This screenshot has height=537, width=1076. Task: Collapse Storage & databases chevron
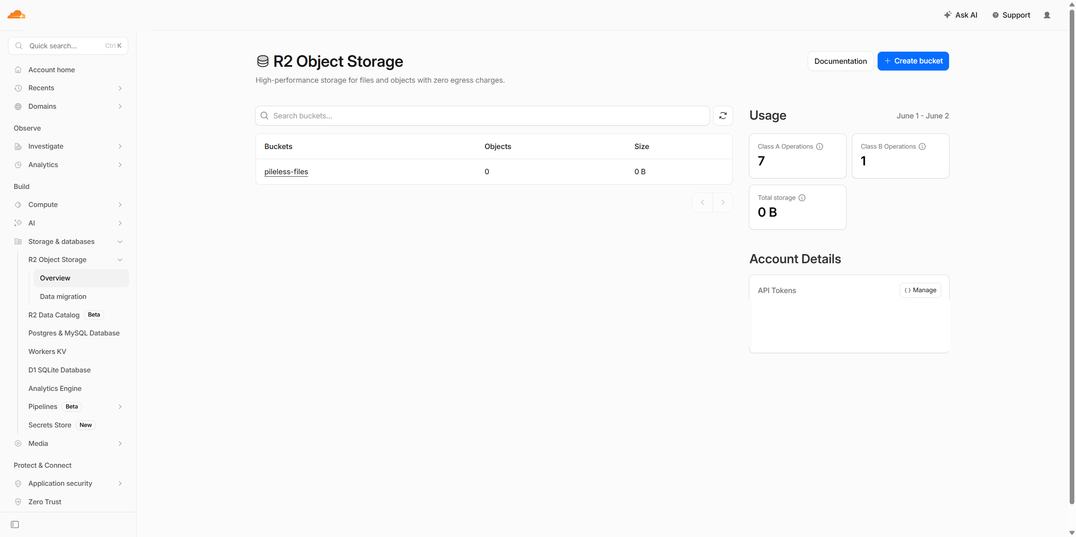120,242
